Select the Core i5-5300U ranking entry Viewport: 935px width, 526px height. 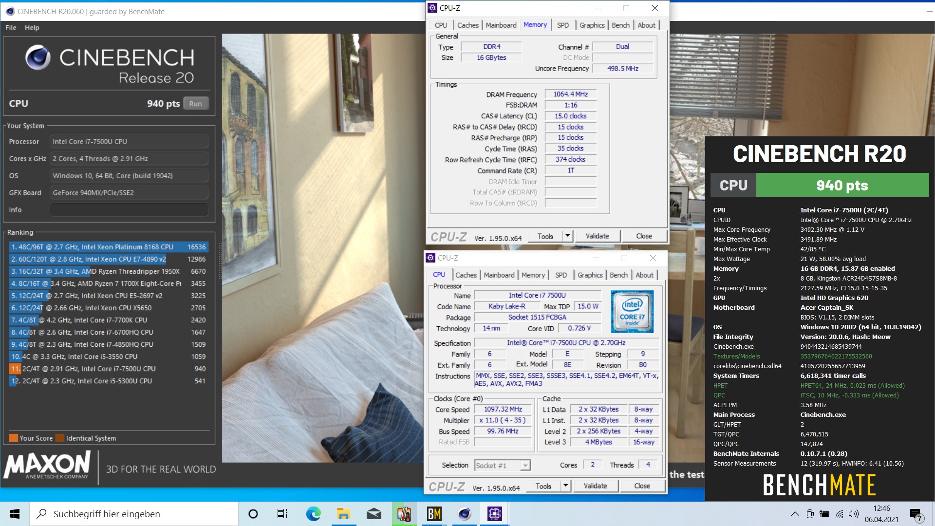click(x=108, y=381)
